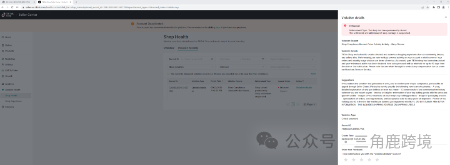Image resolution: width=450 pixels, height=165 pixels.
Task: Open the Enforced status dropdown
Action: 242,67
